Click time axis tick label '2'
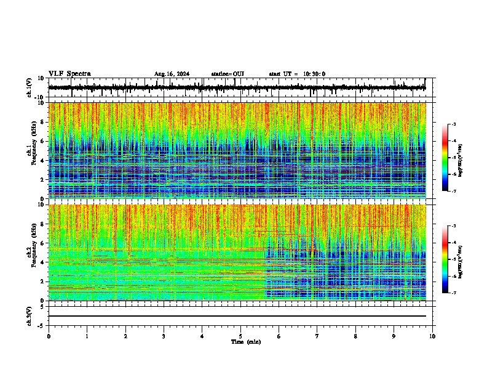 125,336
